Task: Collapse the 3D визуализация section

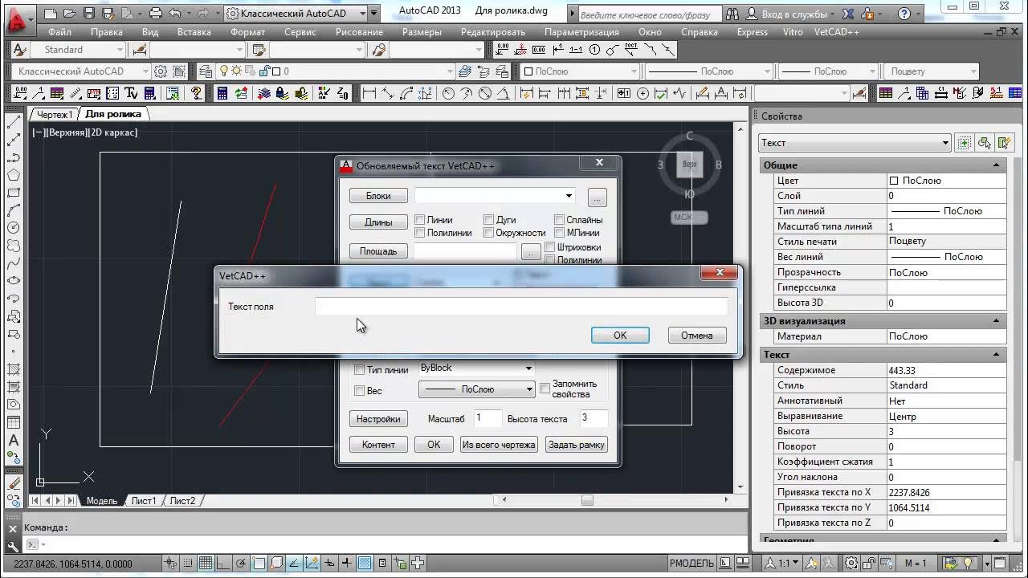Action: pyautogui.click(x=997, y=320)
